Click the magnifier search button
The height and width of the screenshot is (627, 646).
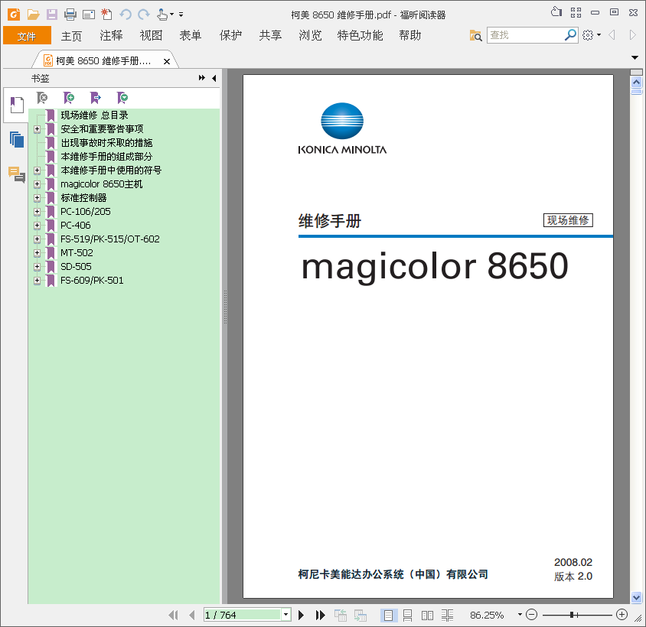point(570,35)
